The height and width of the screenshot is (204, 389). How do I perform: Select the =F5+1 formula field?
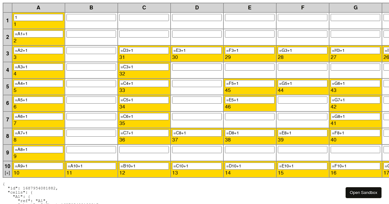(x=250, y=83)
